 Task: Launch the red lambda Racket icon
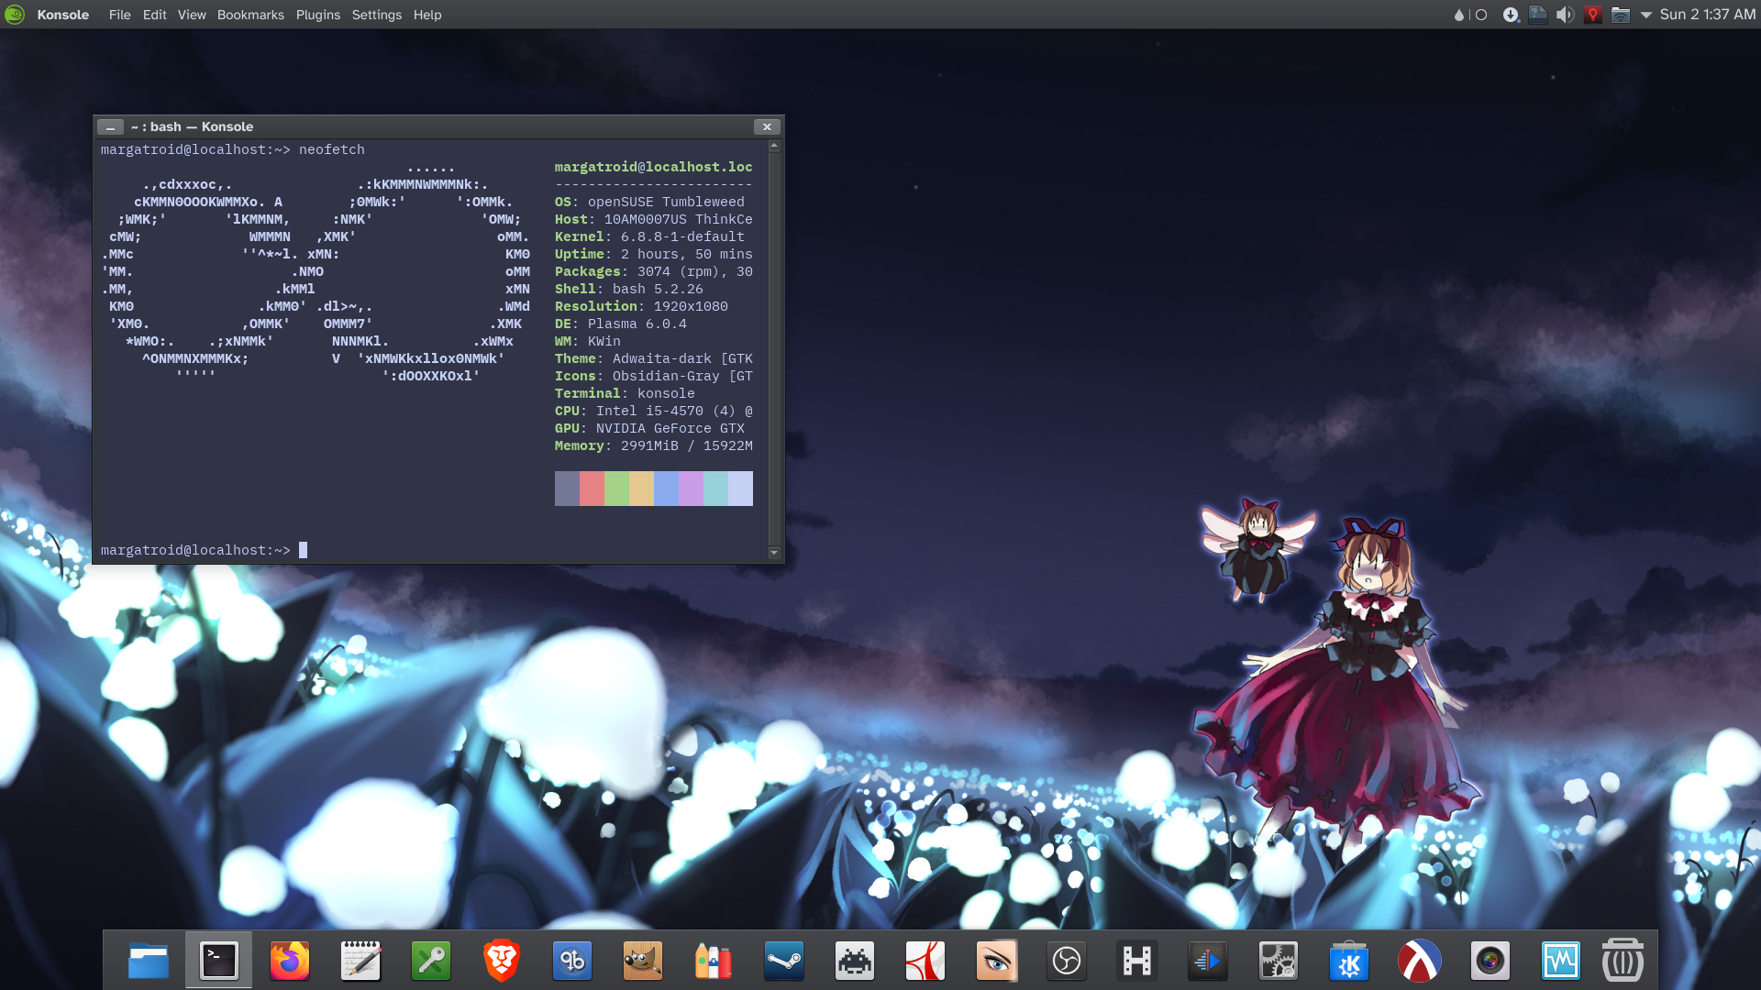pyautogui.click(x=1420, y=961)
